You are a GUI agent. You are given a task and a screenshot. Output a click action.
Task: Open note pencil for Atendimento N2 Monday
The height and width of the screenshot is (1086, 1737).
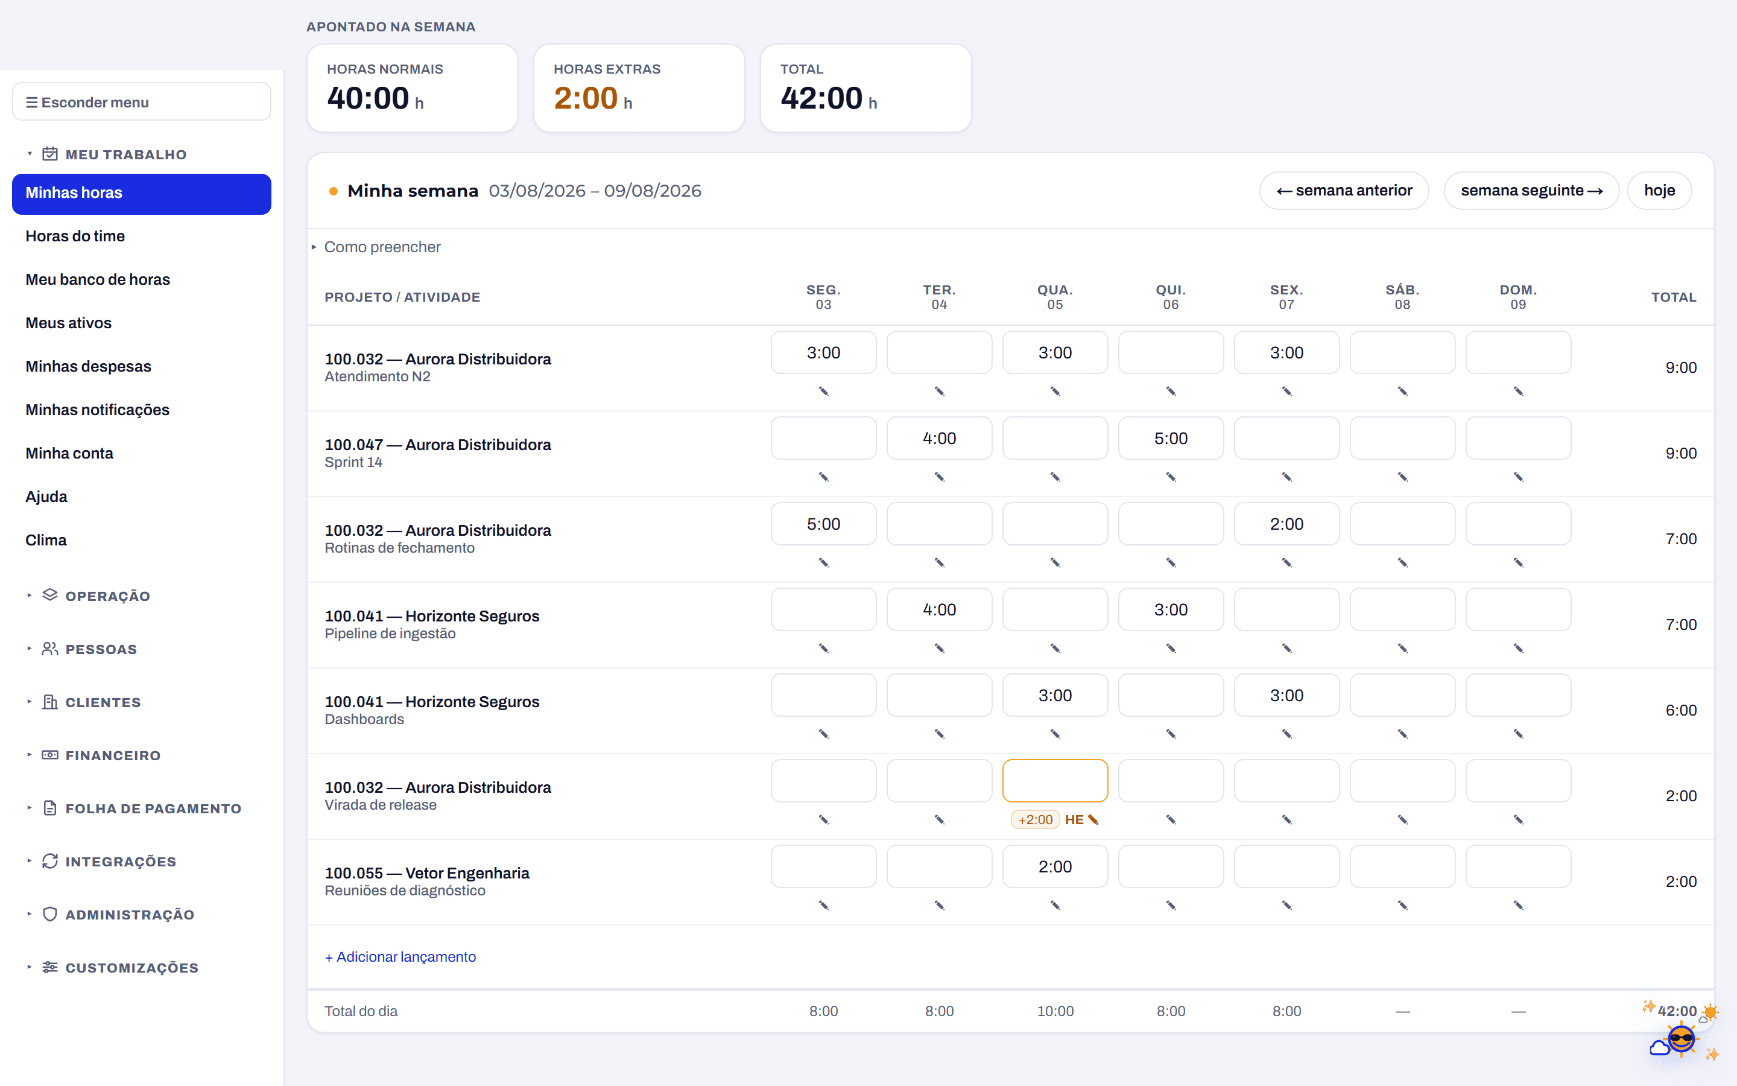[823, 391]
